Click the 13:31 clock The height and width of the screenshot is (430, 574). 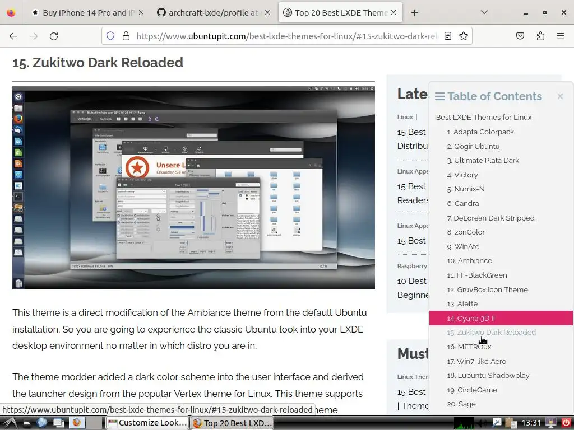[x=531, y=423]
